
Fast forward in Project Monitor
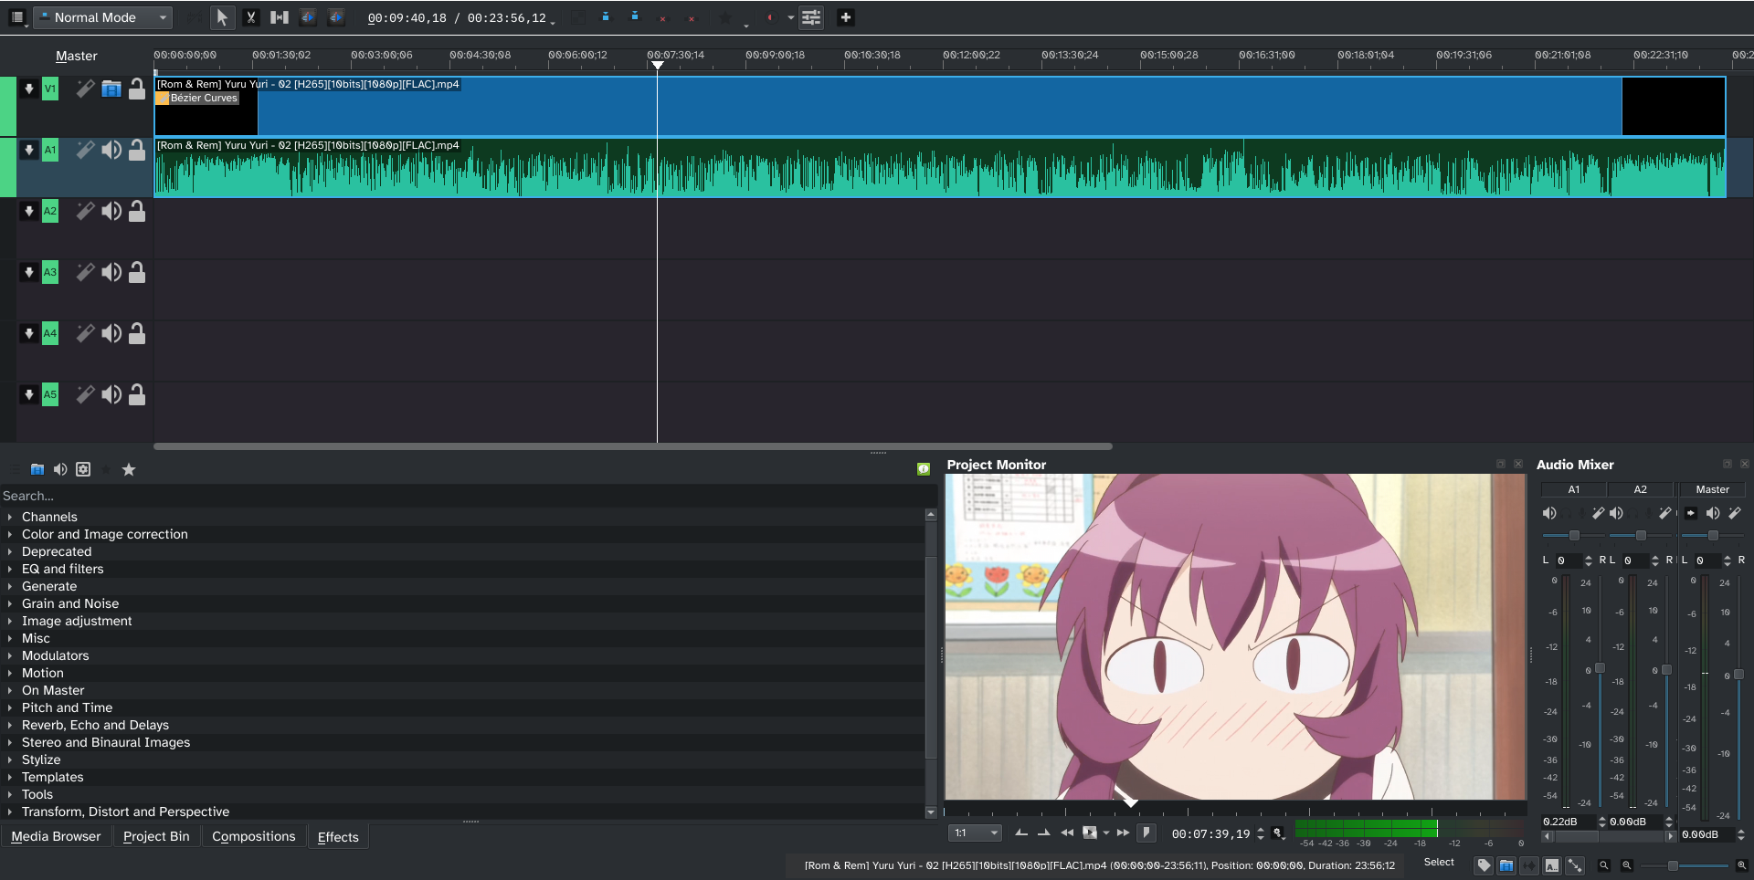click(1123, 833)
